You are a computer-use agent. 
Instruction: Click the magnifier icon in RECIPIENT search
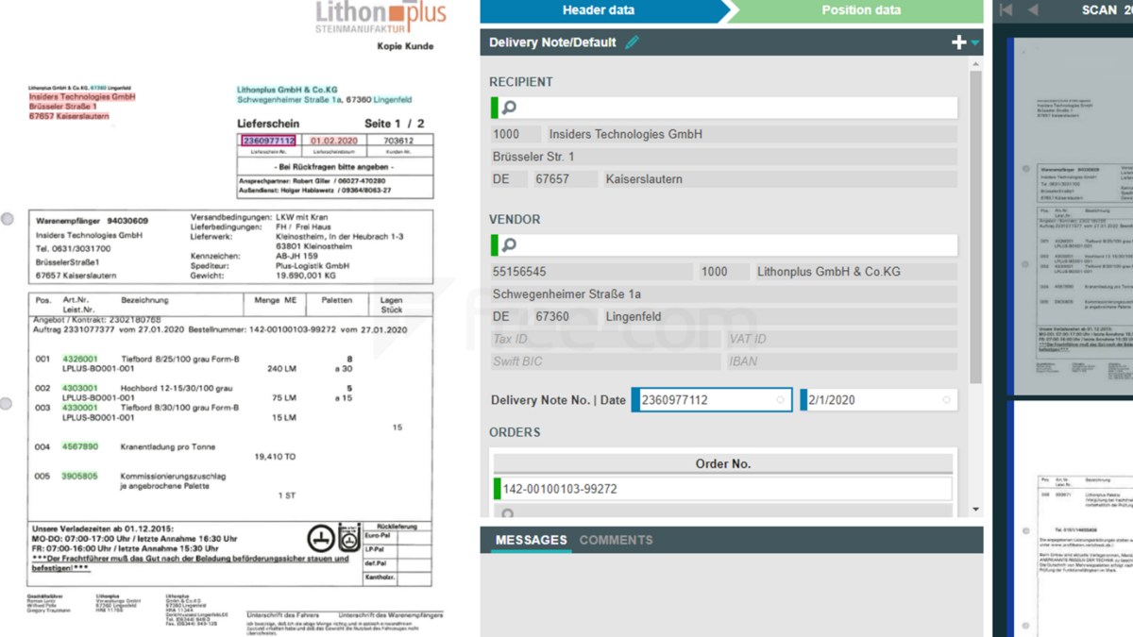pos(509,108)
